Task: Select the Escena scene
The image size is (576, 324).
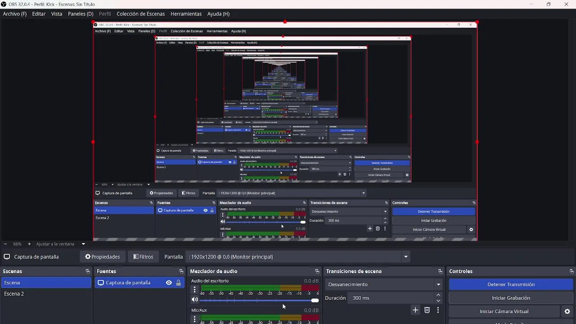Action: [x=46, y=283]
